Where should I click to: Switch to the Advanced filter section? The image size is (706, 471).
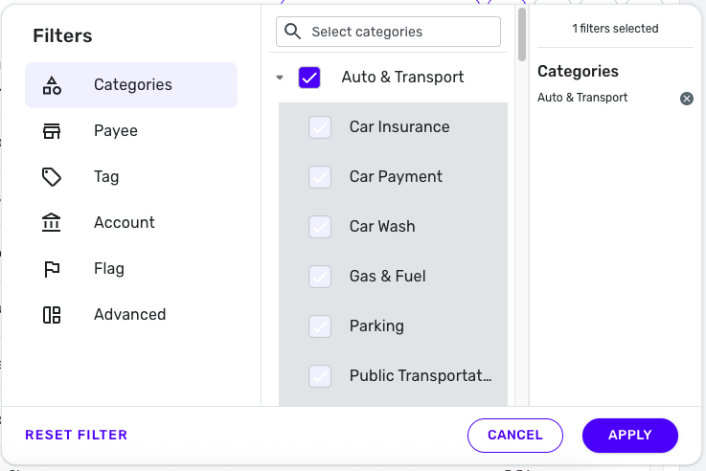129,315
